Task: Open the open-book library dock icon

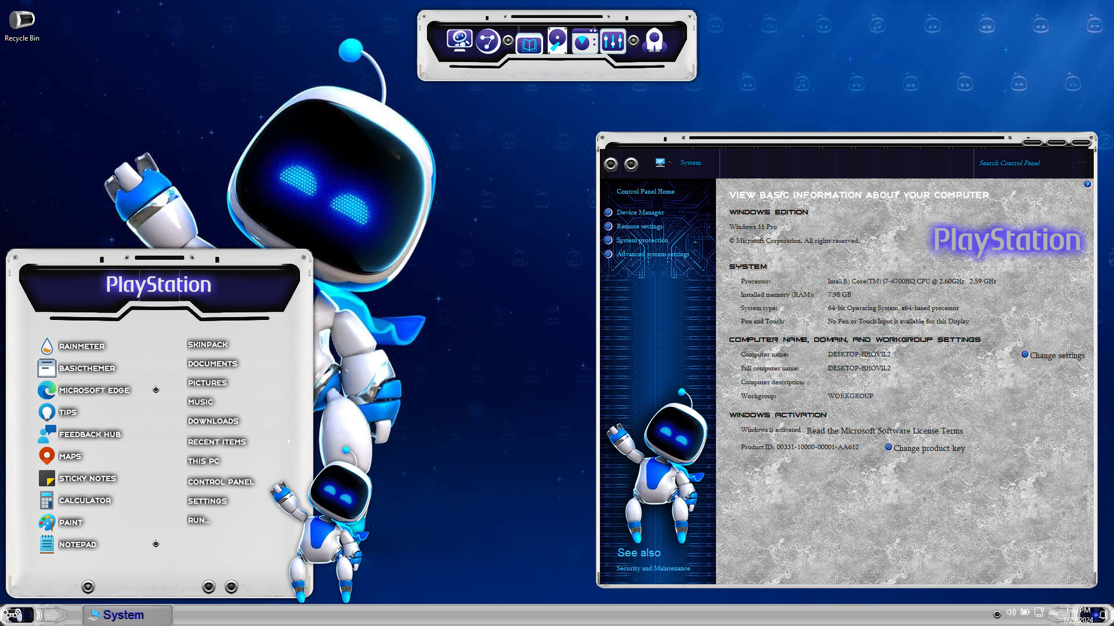Action: click(529, 44)
